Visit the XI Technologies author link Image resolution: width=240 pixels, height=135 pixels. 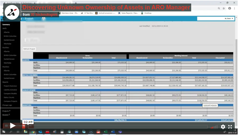coord(44,15)
